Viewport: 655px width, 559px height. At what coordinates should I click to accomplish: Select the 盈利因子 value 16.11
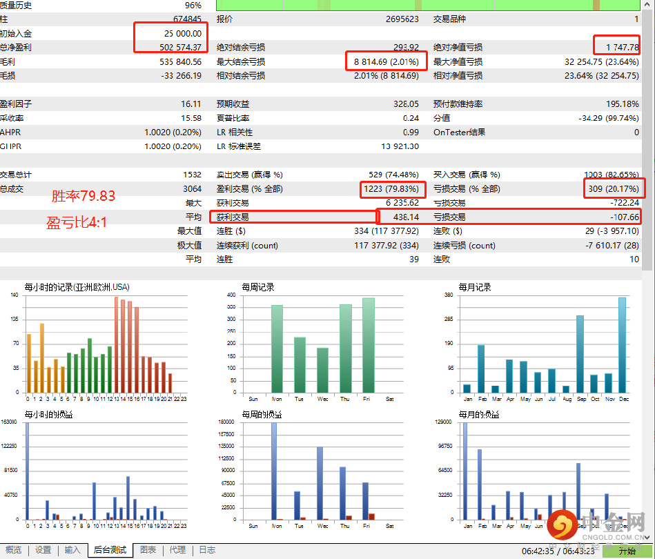coord(191,104)
